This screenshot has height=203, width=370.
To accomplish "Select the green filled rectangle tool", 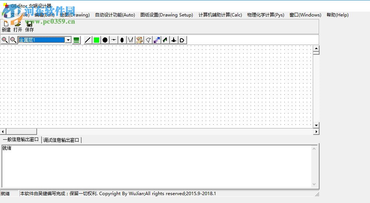I will click(96, 40).
